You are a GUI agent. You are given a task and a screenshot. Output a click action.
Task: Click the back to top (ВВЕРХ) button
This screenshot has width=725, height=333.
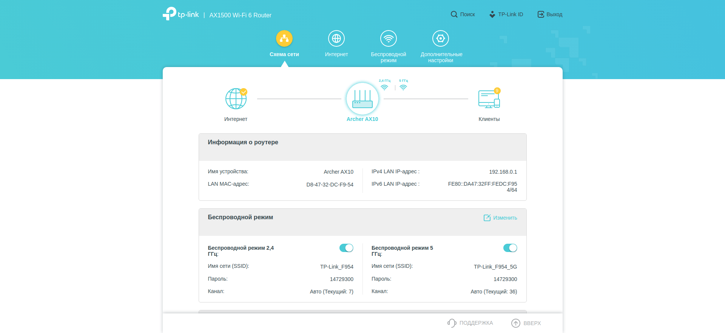pyautogui.click(x=526, y=323)
